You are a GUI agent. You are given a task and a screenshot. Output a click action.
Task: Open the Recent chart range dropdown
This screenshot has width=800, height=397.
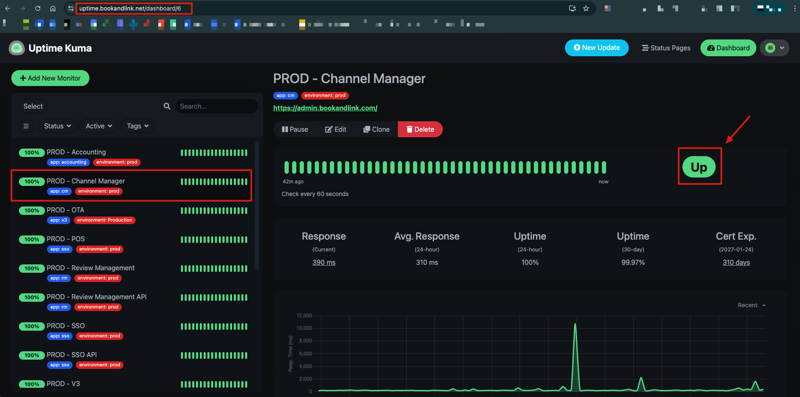(x=751, y=305)
